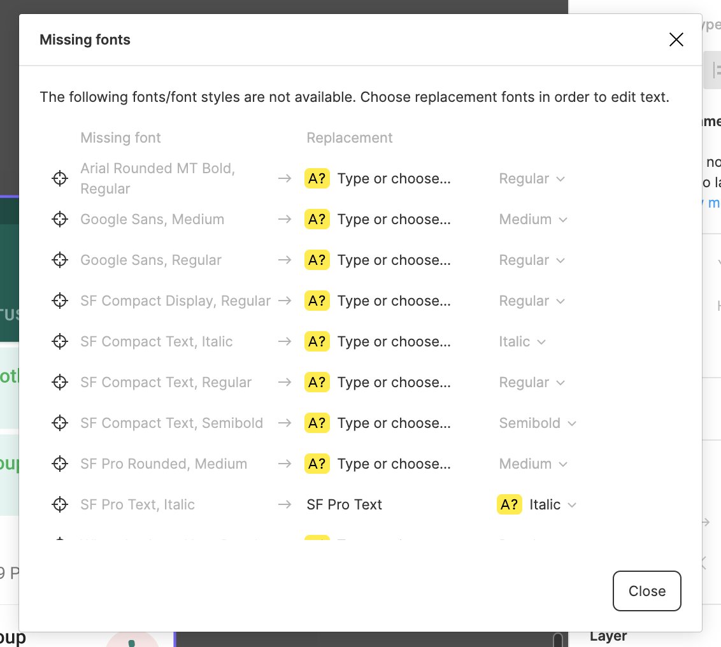Click the Missing fonts dialog title
Viewport: 721px width, 647px height.
coord(85,39)
